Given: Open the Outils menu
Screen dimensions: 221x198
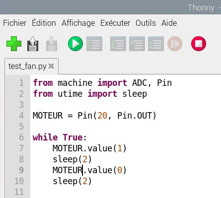Looking at the screenshot, I should click(x=146, y=23).
